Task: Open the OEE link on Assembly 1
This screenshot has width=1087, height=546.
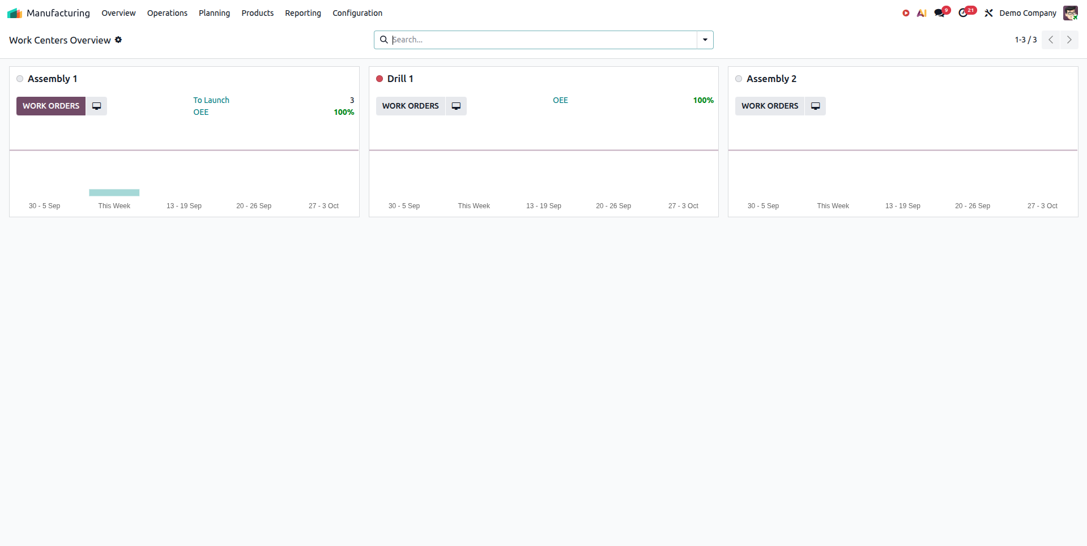Action: click(x=201, y=112)
